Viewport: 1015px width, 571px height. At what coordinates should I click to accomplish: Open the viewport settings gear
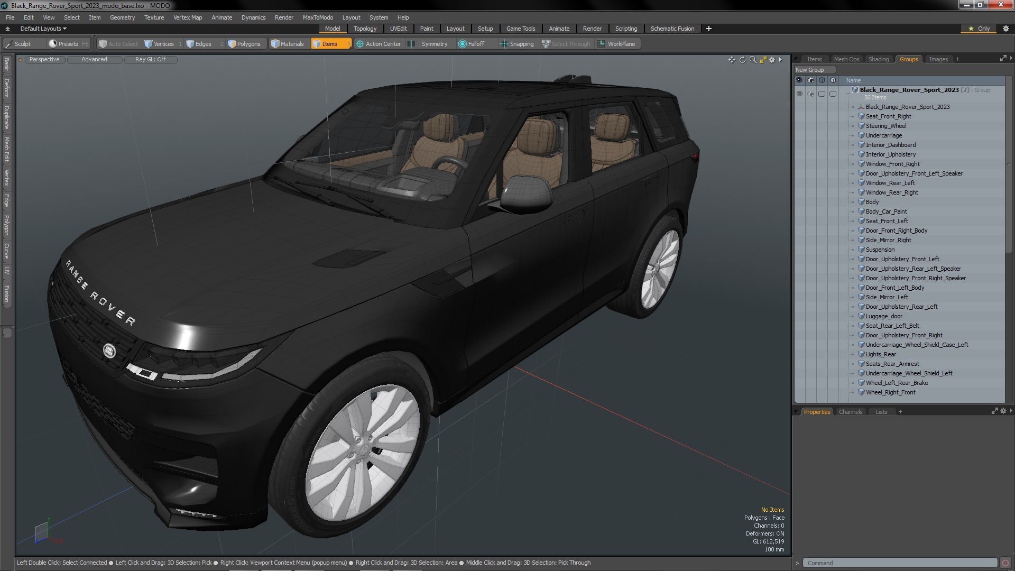[x=772, y=60]
